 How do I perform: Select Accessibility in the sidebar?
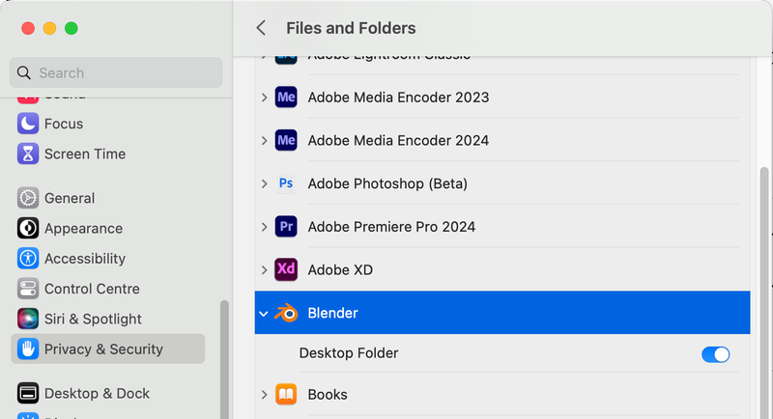[x=85, y=259]
